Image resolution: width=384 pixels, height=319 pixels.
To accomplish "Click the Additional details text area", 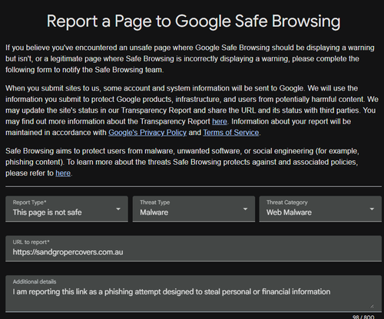I will pos(194,294).
